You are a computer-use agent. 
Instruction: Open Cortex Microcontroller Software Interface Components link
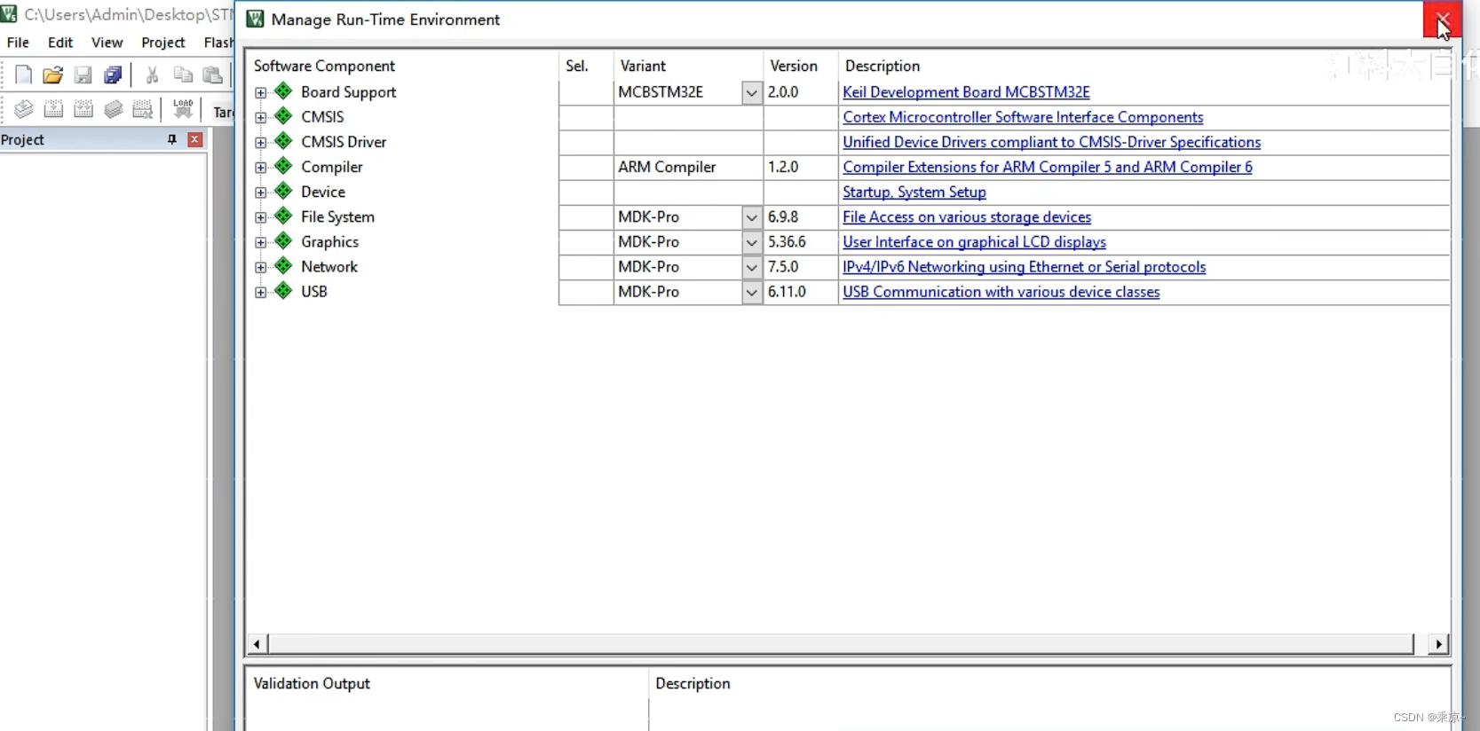[x=1023, y=117]
